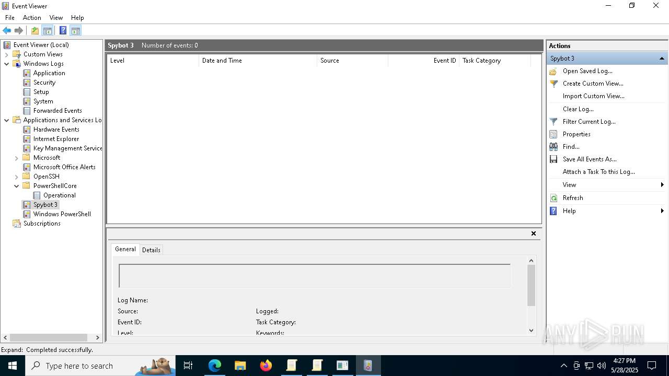669x376 pixels.
Task: Click the Properties icon in Actions pane
Action: click(x=553, y=134)
